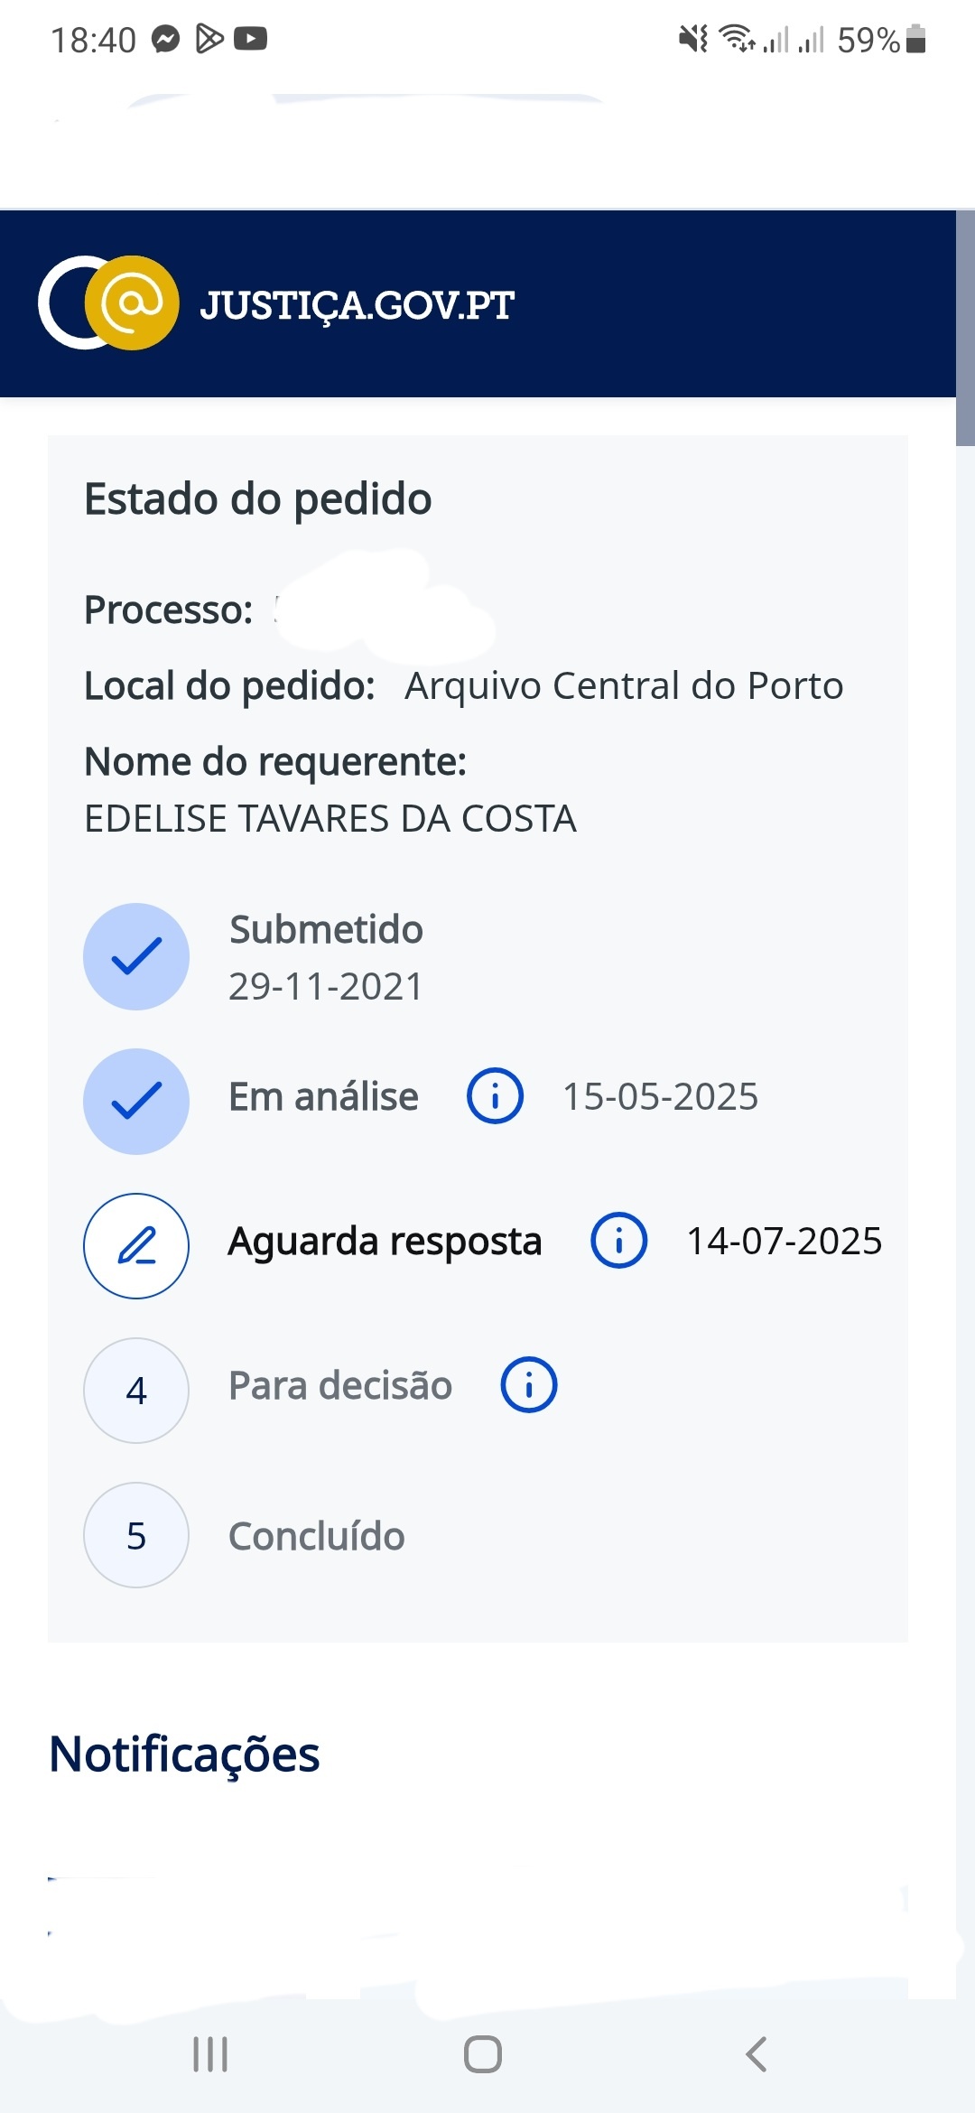Image resolution: width=975 pixels, height=2113 pixels.
Task: Go back with the Android back arrow
Action: pos(757,2054)
